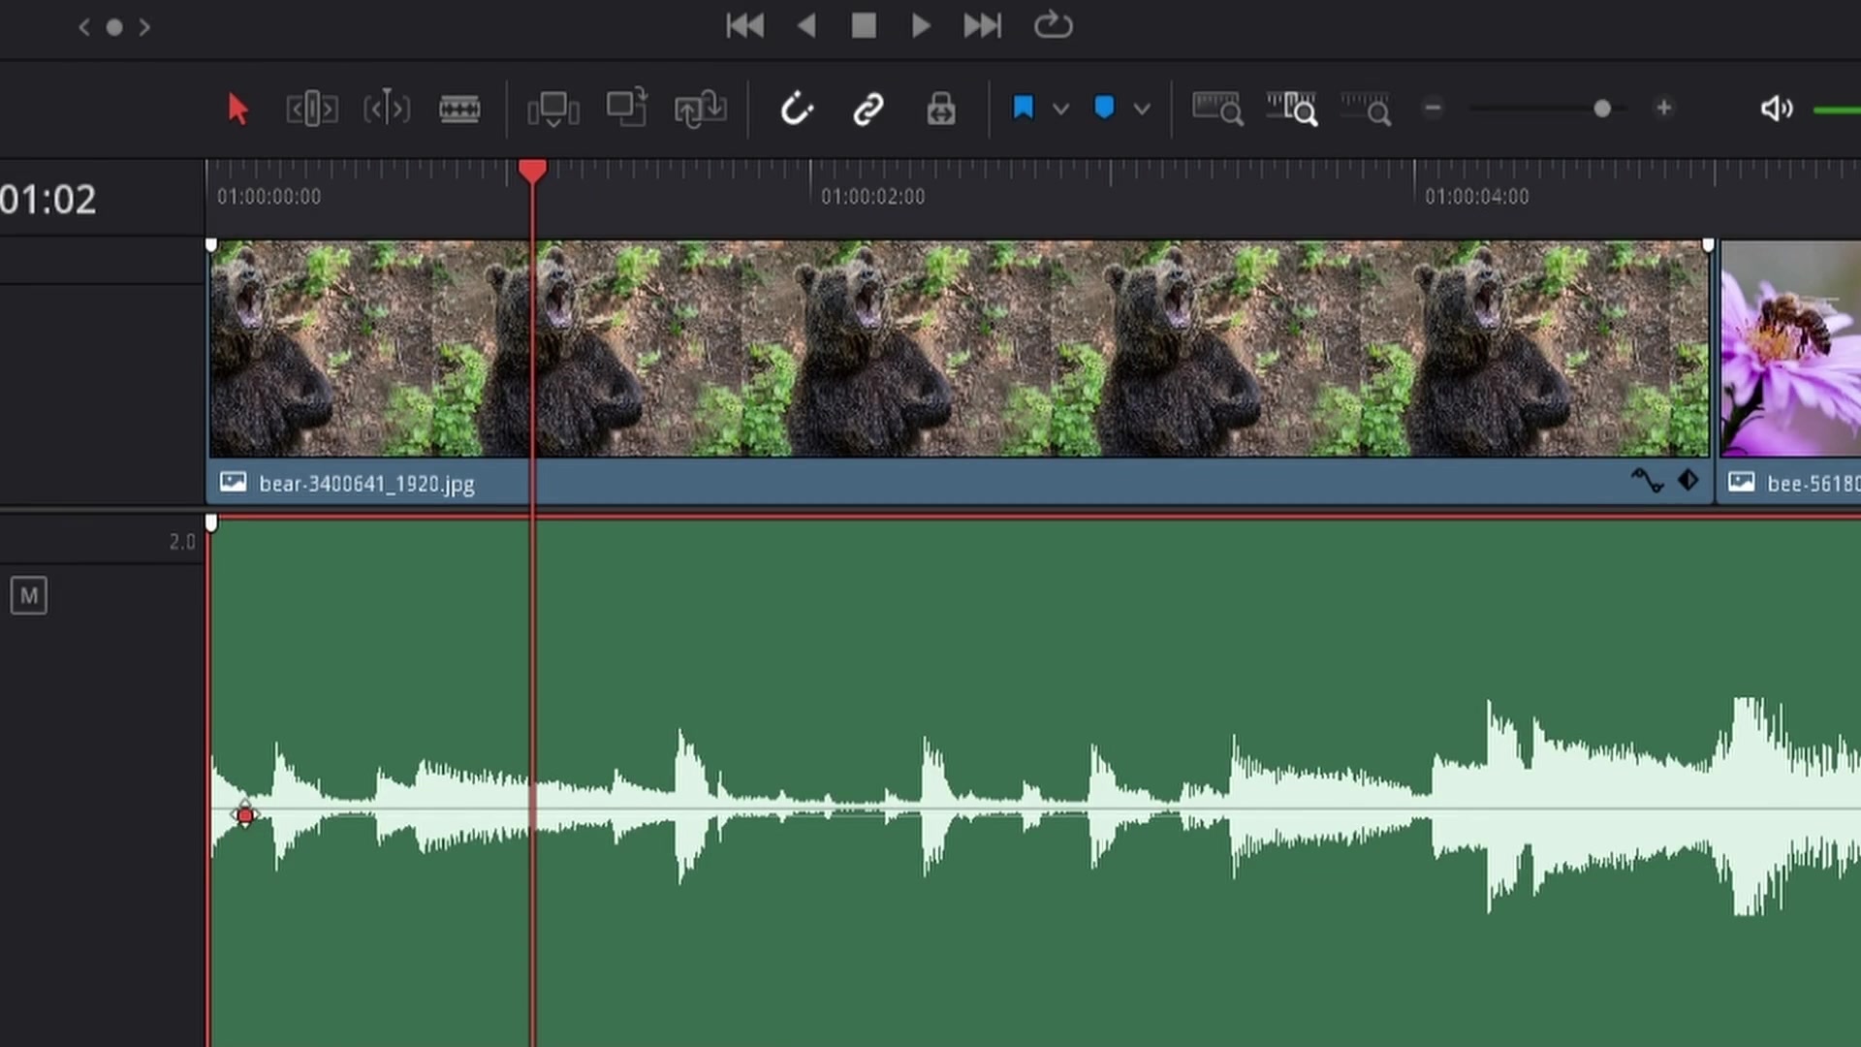Activate the Trim Edit Mode tool
Image resolution: width=1861 pixels, height=1047 pixels.
(x=311, y=109)
